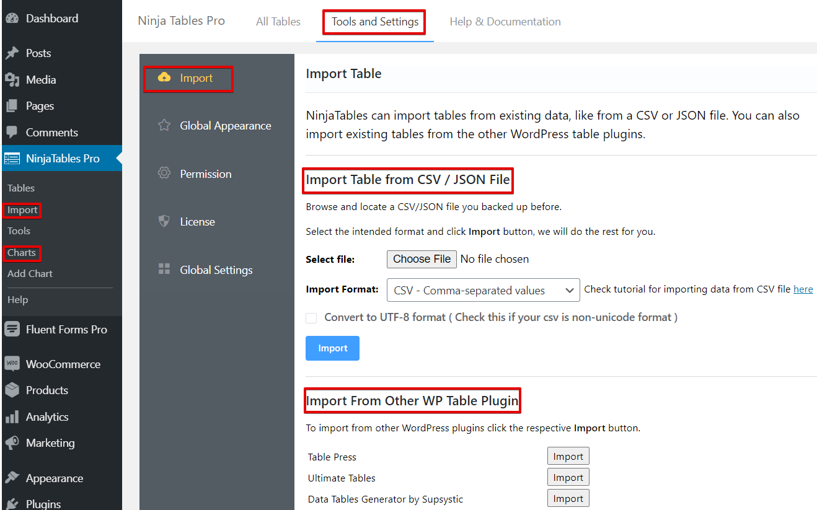Viewport: 817px width, 510px height.
Task: Click the Dashboard gauge icon
Action: [12, 19]
